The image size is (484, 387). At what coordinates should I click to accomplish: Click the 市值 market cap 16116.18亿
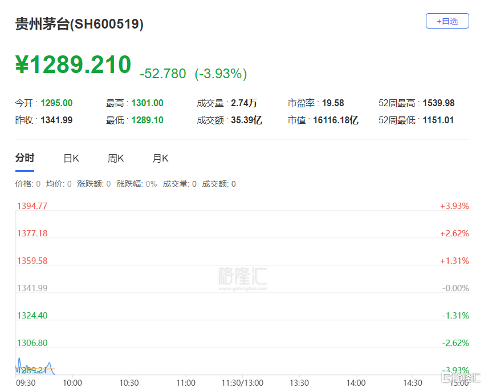[x=336, y=120]
